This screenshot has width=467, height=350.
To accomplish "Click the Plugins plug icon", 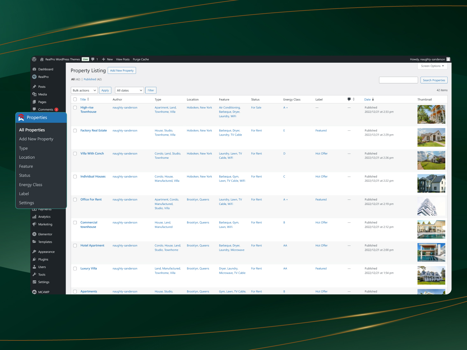I will tap(34, 259).
